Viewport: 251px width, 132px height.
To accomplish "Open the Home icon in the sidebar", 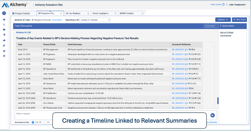I will (4, 20).
